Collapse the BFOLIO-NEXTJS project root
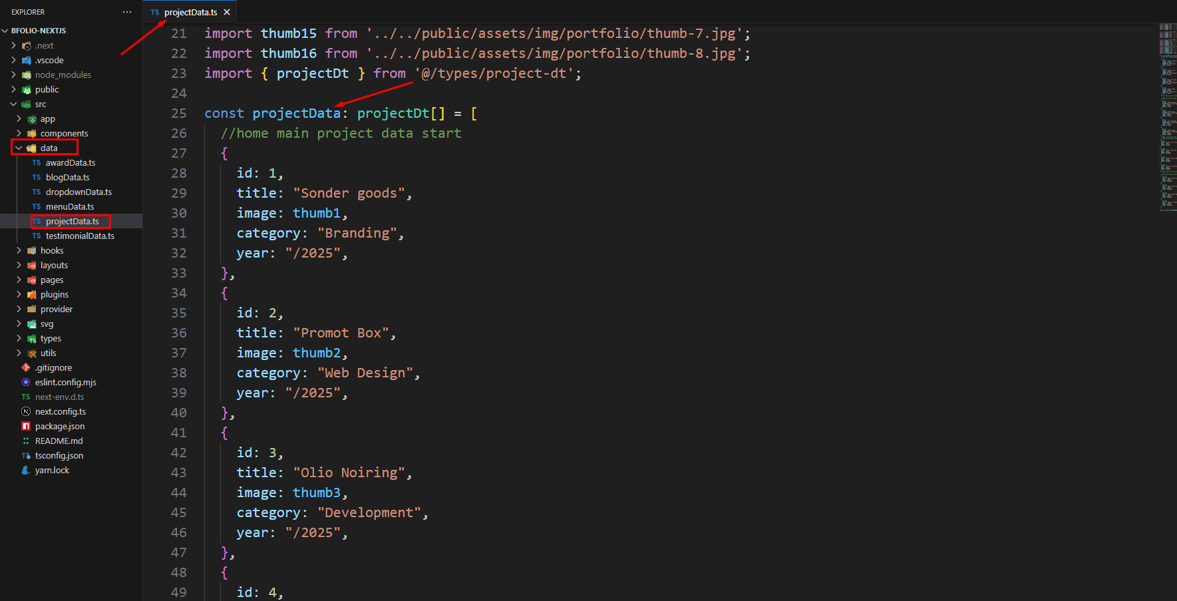 tap(5, 31)
